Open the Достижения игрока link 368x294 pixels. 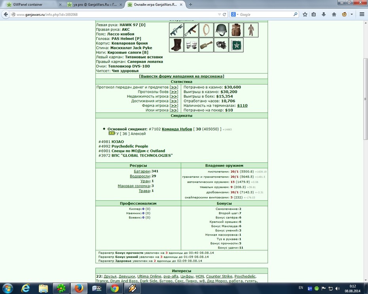[174, 101]
